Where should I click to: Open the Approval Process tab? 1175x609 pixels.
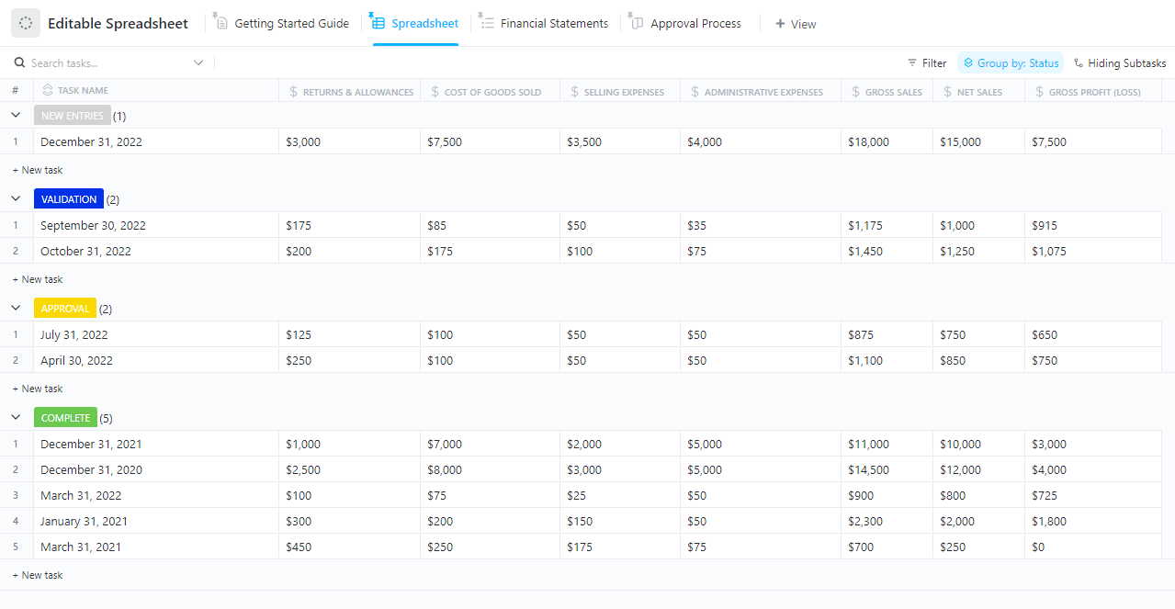695,24
